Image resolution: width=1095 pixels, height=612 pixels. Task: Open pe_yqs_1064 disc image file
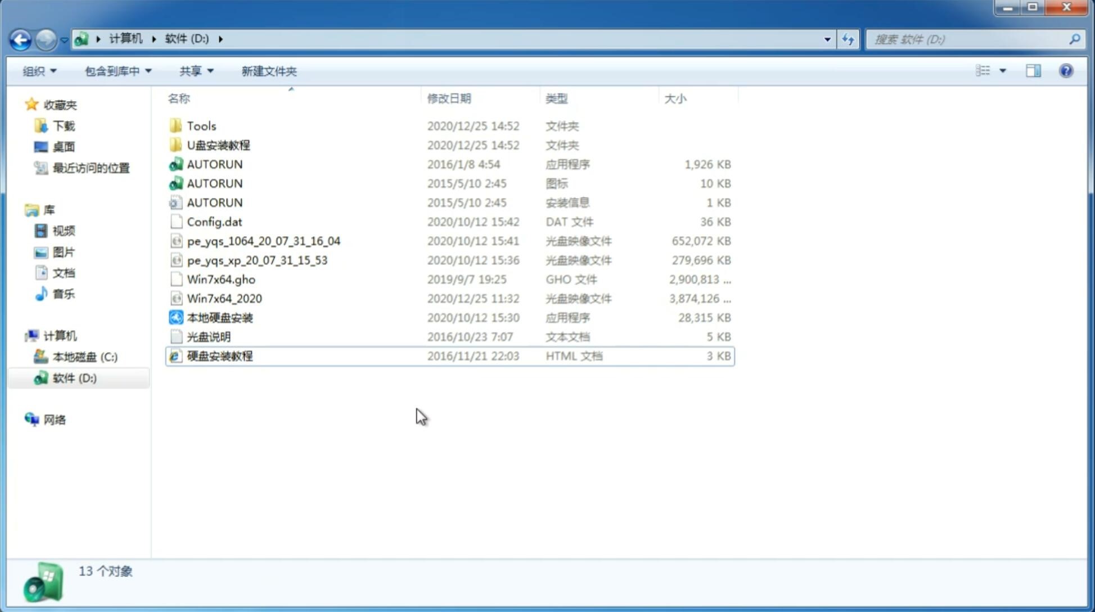point(264,241)
